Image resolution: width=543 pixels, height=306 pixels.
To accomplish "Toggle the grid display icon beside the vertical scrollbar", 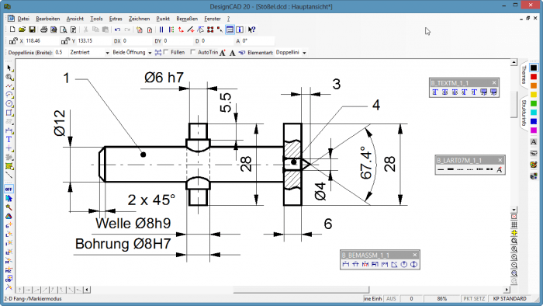I will (x=514, y=225).
